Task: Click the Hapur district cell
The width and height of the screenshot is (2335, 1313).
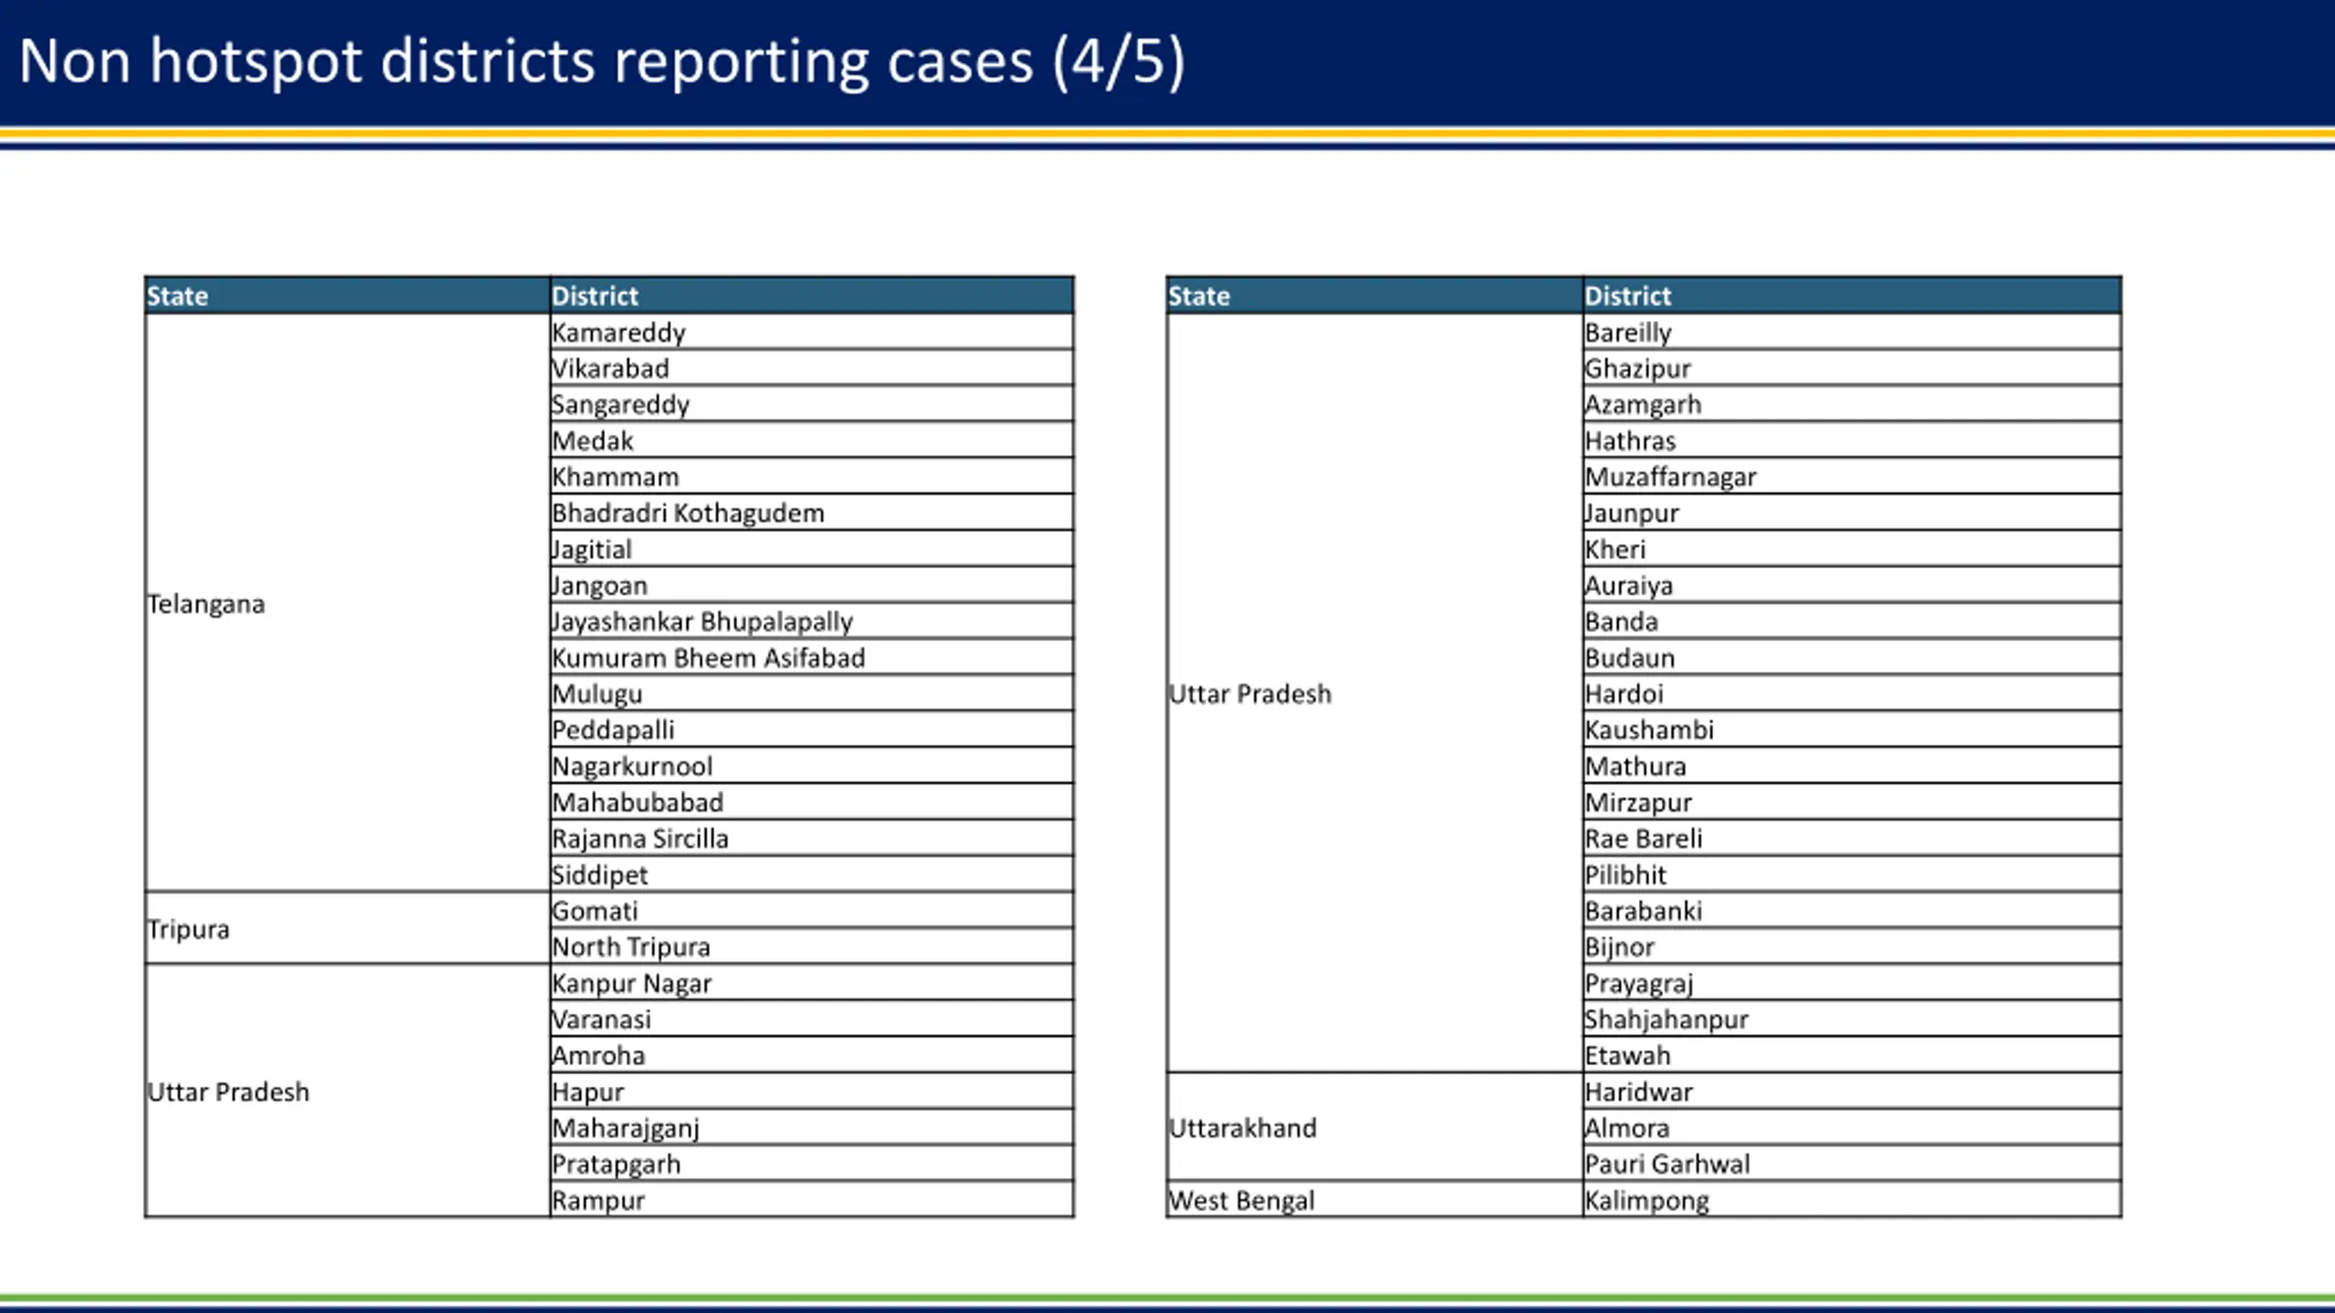Action: (812, 1091)
